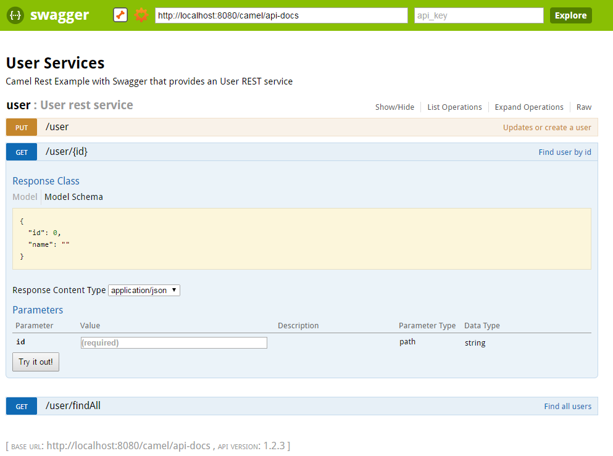The width and height of the screenshot is (613, 456).
Task: Click the 'id' parameter name cell
Action: pos(20,342)
